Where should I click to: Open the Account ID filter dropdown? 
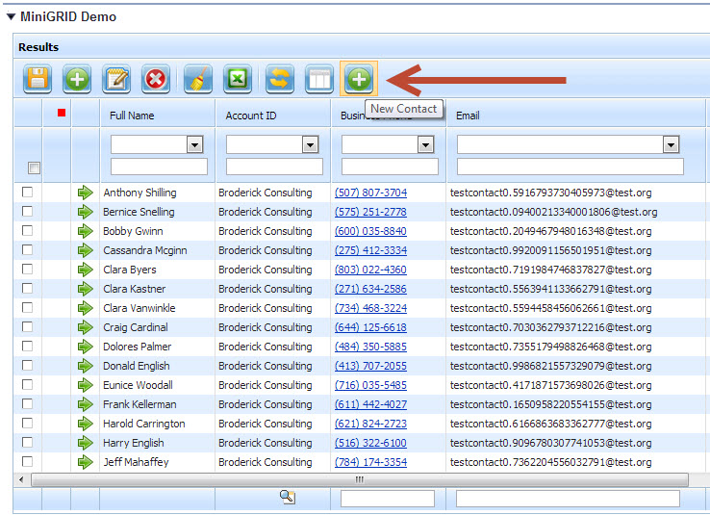coord(310,144)
